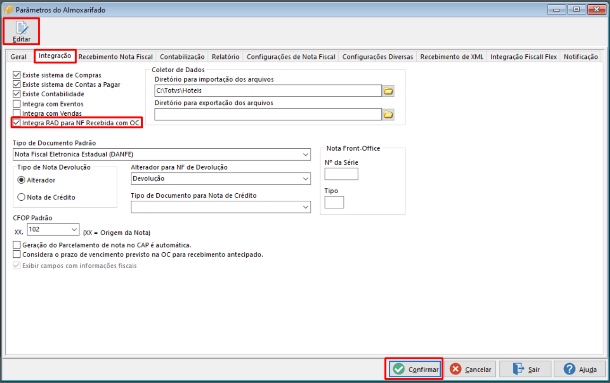Screen dimensions: 610x383
Task: Click the import directory path field
Action: pyautogui.click(x=268, y=91)
